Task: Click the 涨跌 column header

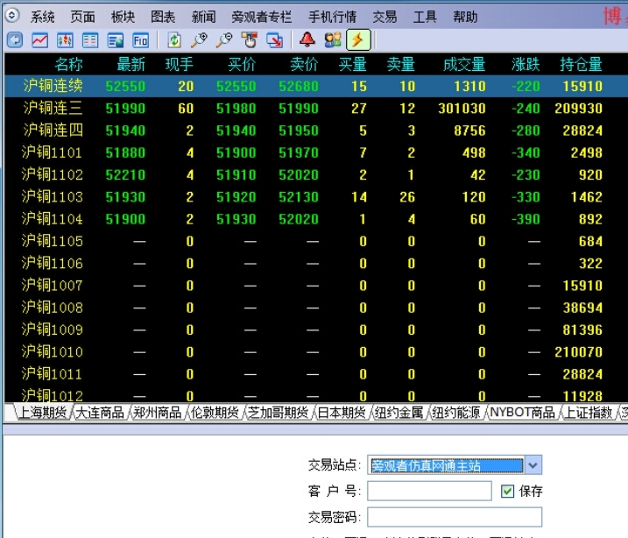Action: [x=526, y=64]
